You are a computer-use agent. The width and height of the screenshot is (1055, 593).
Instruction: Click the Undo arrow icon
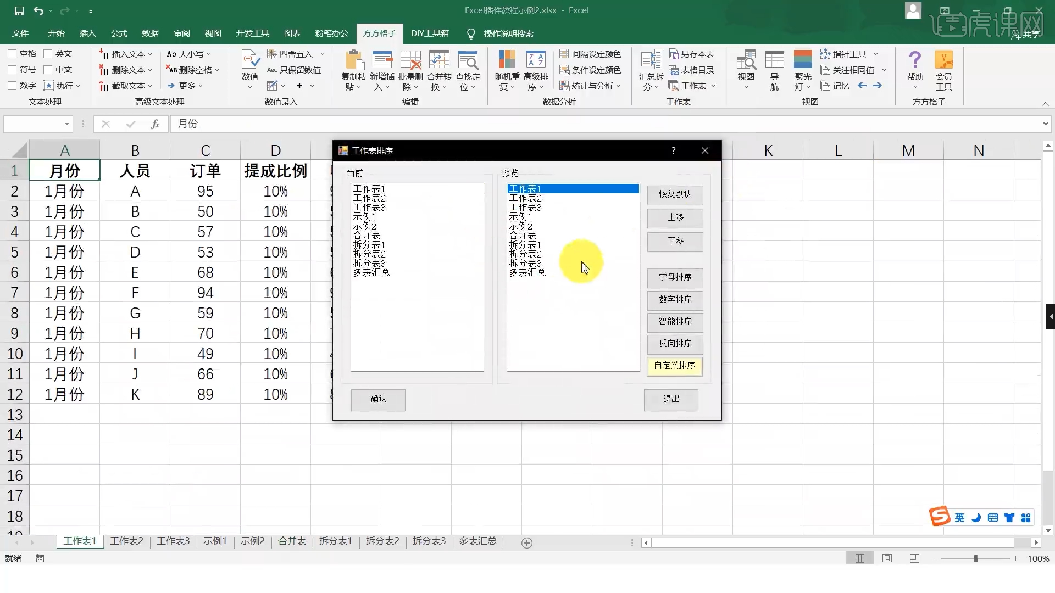pos(38,10)
